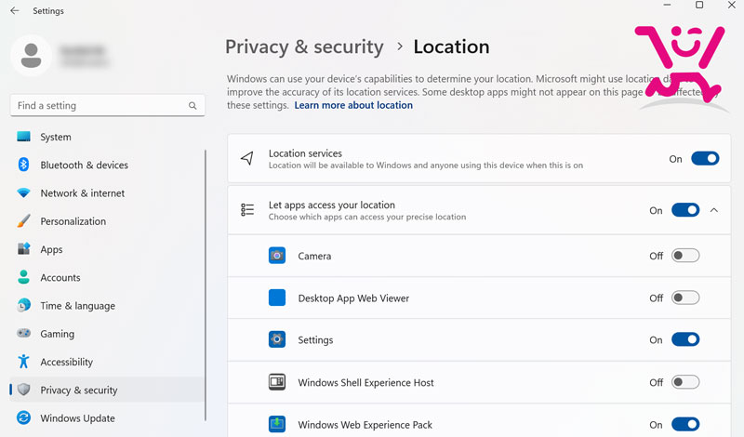Click the System monitor icon
Viewport: 744px width, 437px height.
tap(24, 137)
